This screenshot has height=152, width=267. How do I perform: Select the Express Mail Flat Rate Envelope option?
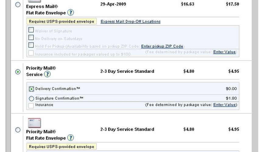point(18,5)
